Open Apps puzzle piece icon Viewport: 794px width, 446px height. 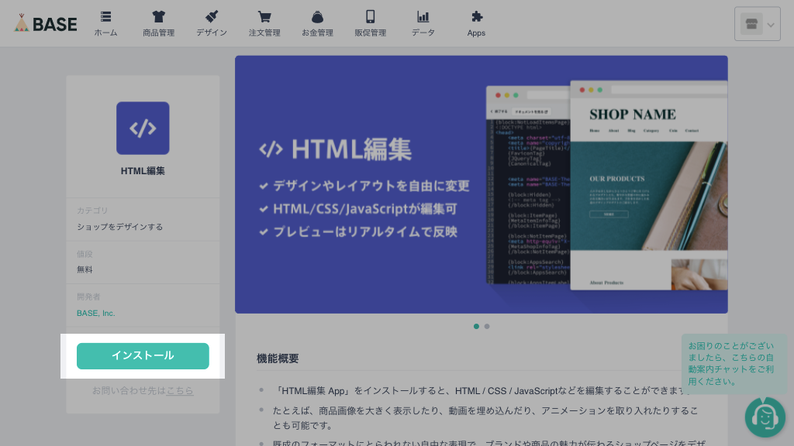[x=477, y=17]
